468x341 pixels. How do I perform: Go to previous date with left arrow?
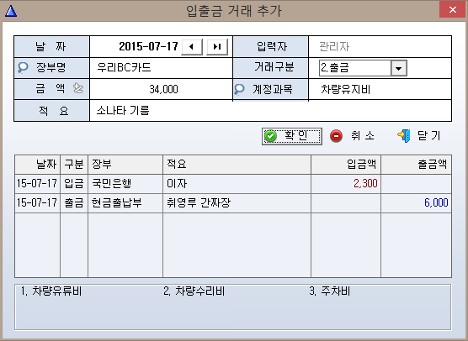pyautogui.click(x=192, y=47)
